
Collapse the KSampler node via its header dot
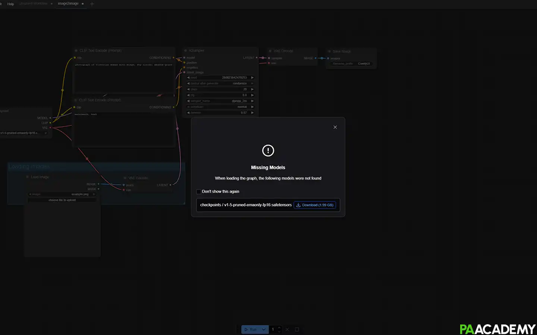point(186,50)
